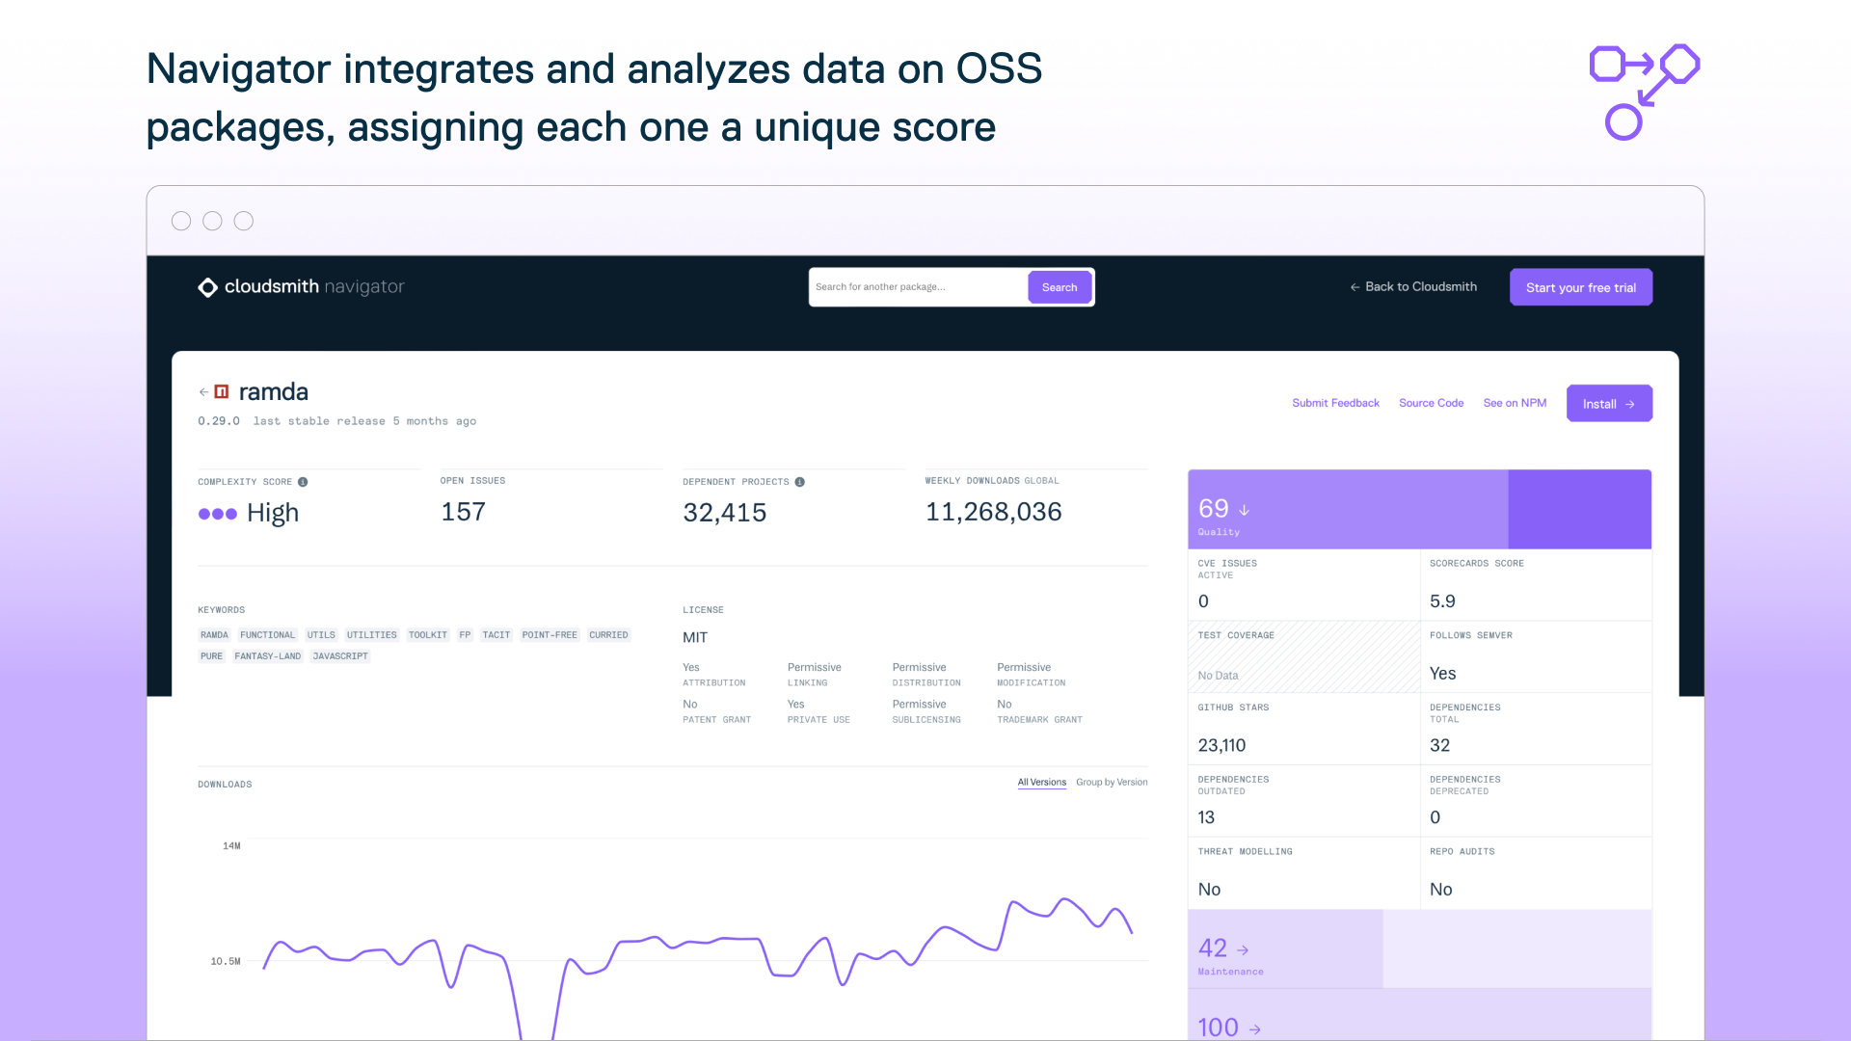Click the third browser window circle
The width and height of the screenshot is (1851, 1041).
pos(244,221)
